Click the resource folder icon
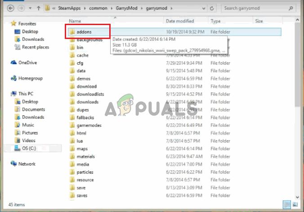The image size is (304, 212). (x=72, y=180)
